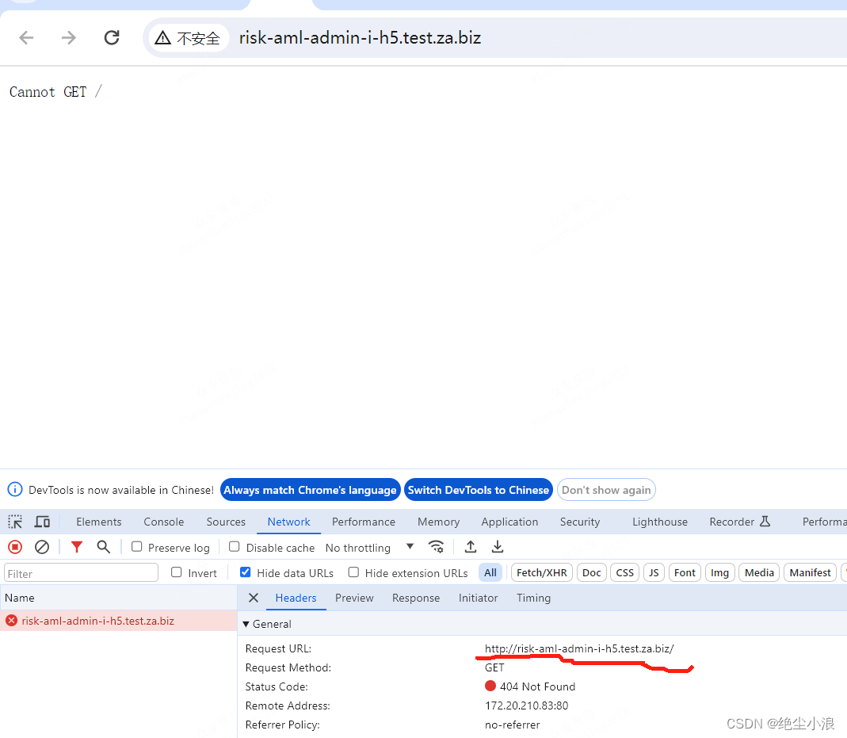
Task: Click the address bar URL
Action: (360, 38)
